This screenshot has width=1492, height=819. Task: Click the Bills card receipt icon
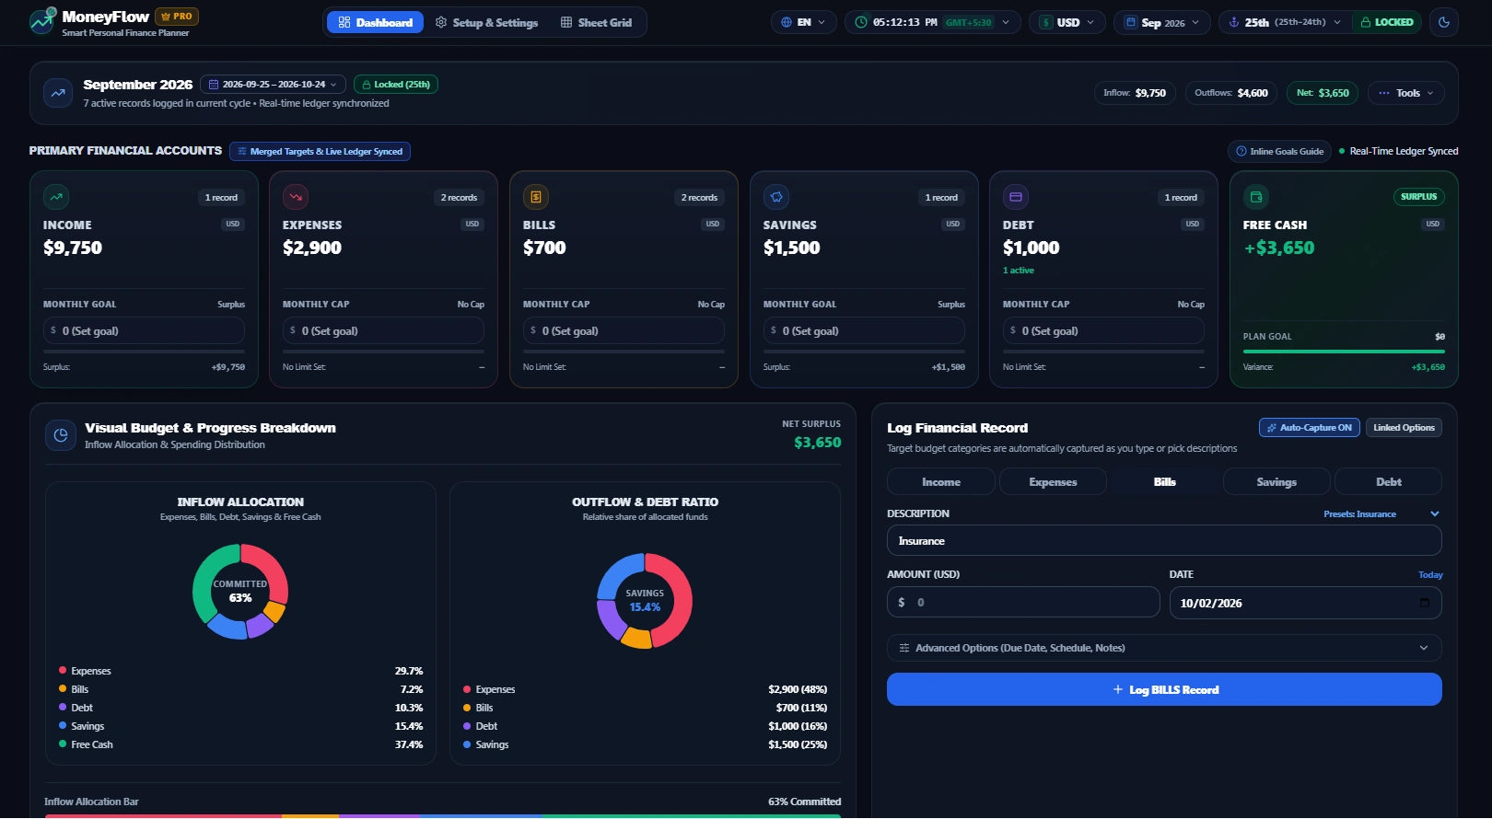coord(536,197)
